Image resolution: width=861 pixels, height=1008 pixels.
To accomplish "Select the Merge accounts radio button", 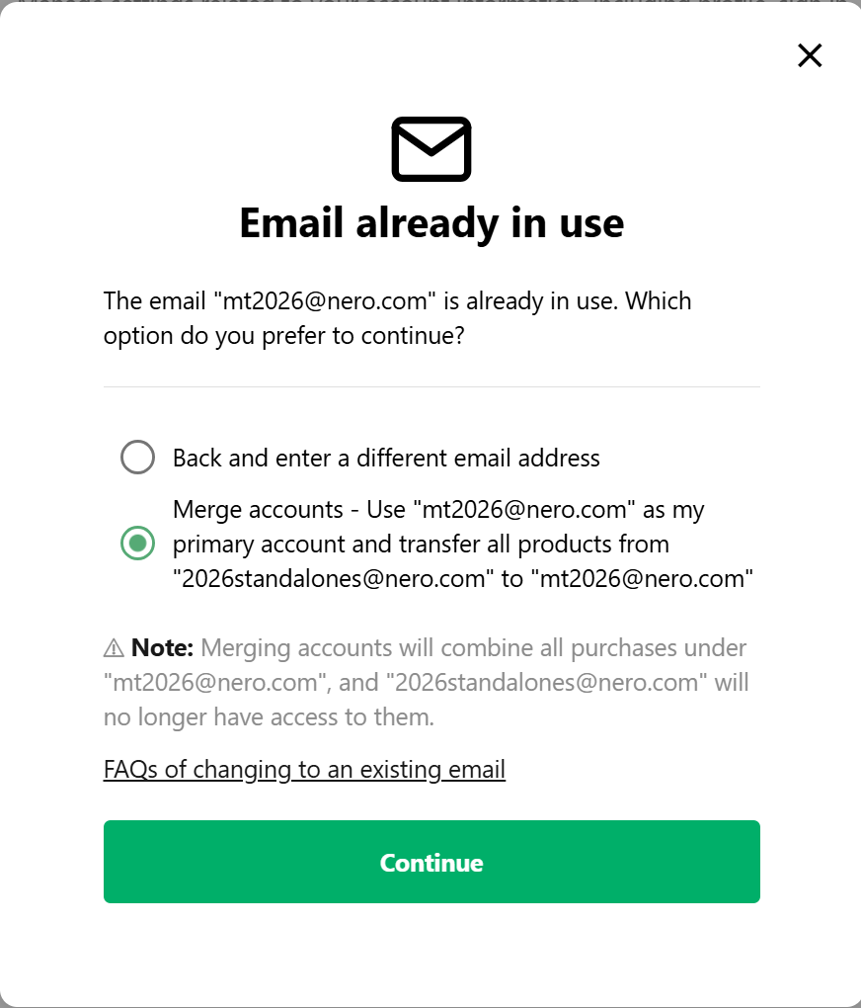I will [x=137, y=544].
